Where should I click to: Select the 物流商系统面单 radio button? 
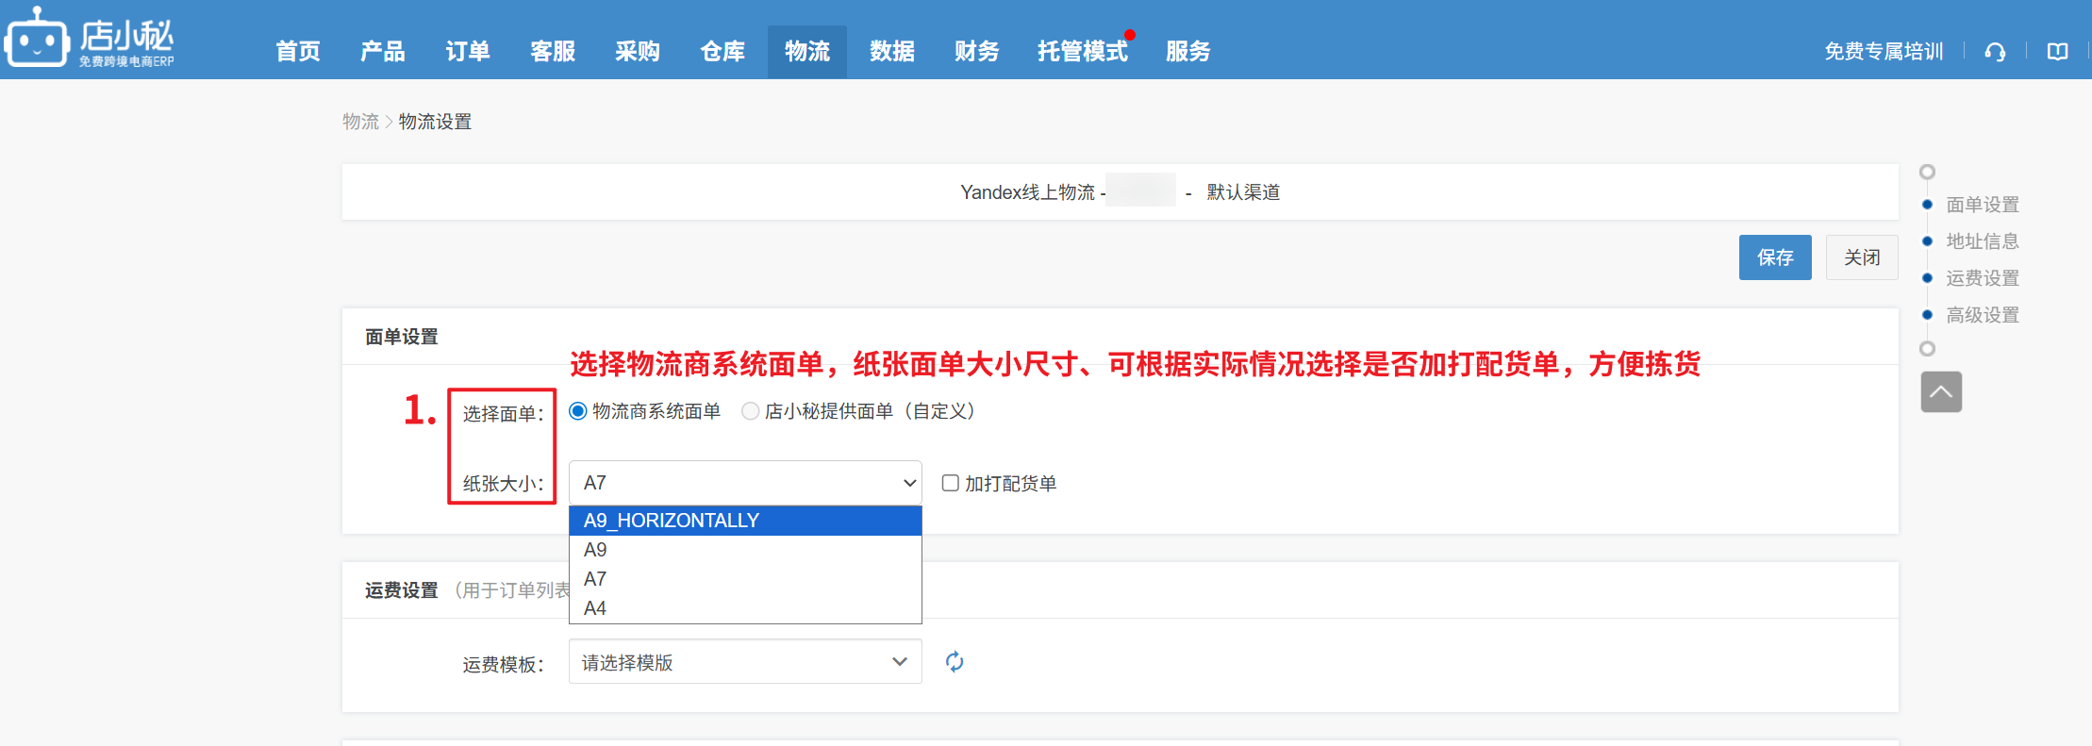(x=578, y=411)
